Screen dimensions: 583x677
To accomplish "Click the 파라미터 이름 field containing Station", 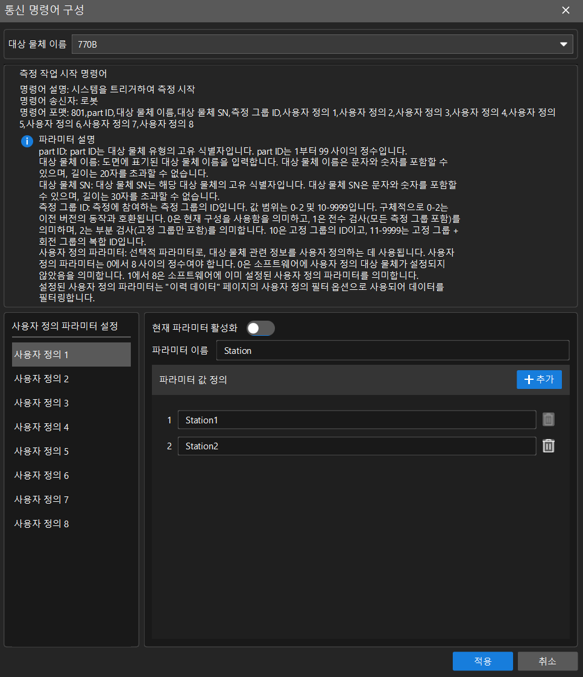I will pyautogui.click(x=392, y=351).
